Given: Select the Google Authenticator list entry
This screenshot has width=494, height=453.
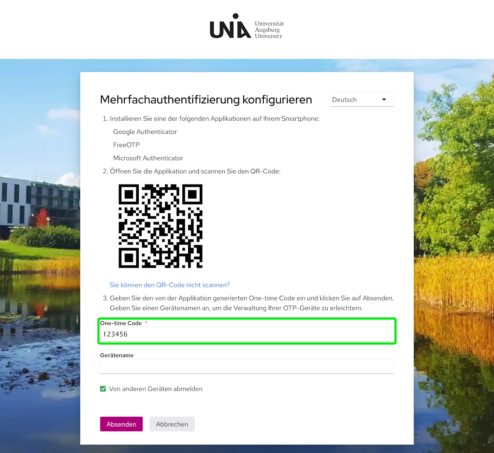Looking at the screenshot, I should tap(145, 132).
